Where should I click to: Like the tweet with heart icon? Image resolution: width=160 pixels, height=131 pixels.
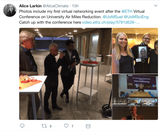(x=66, y=126)
